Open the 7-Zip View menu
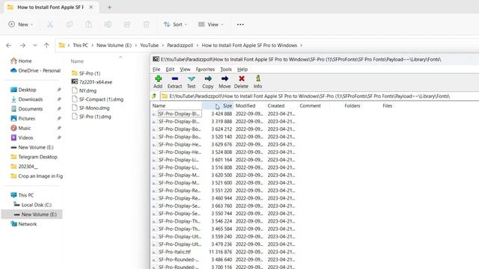479x269 pixels. pos(185,69)
